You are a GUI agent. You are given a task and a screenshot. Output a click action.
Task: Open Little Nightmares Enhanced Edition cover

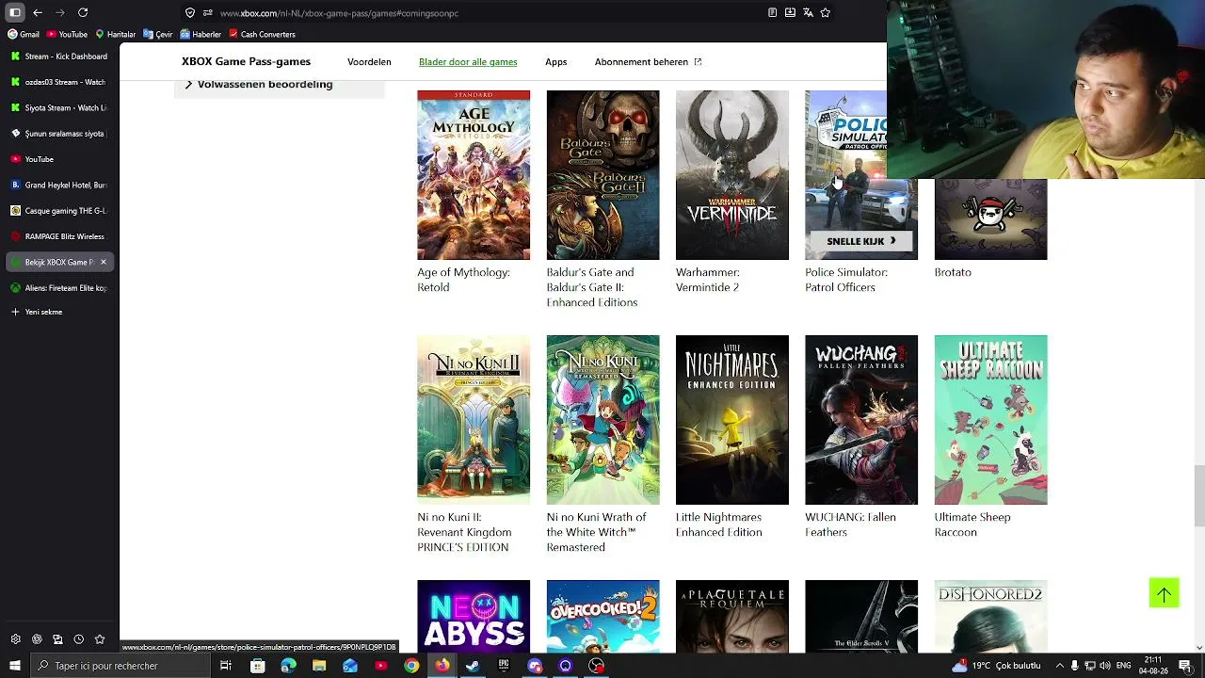pos(732,420)
